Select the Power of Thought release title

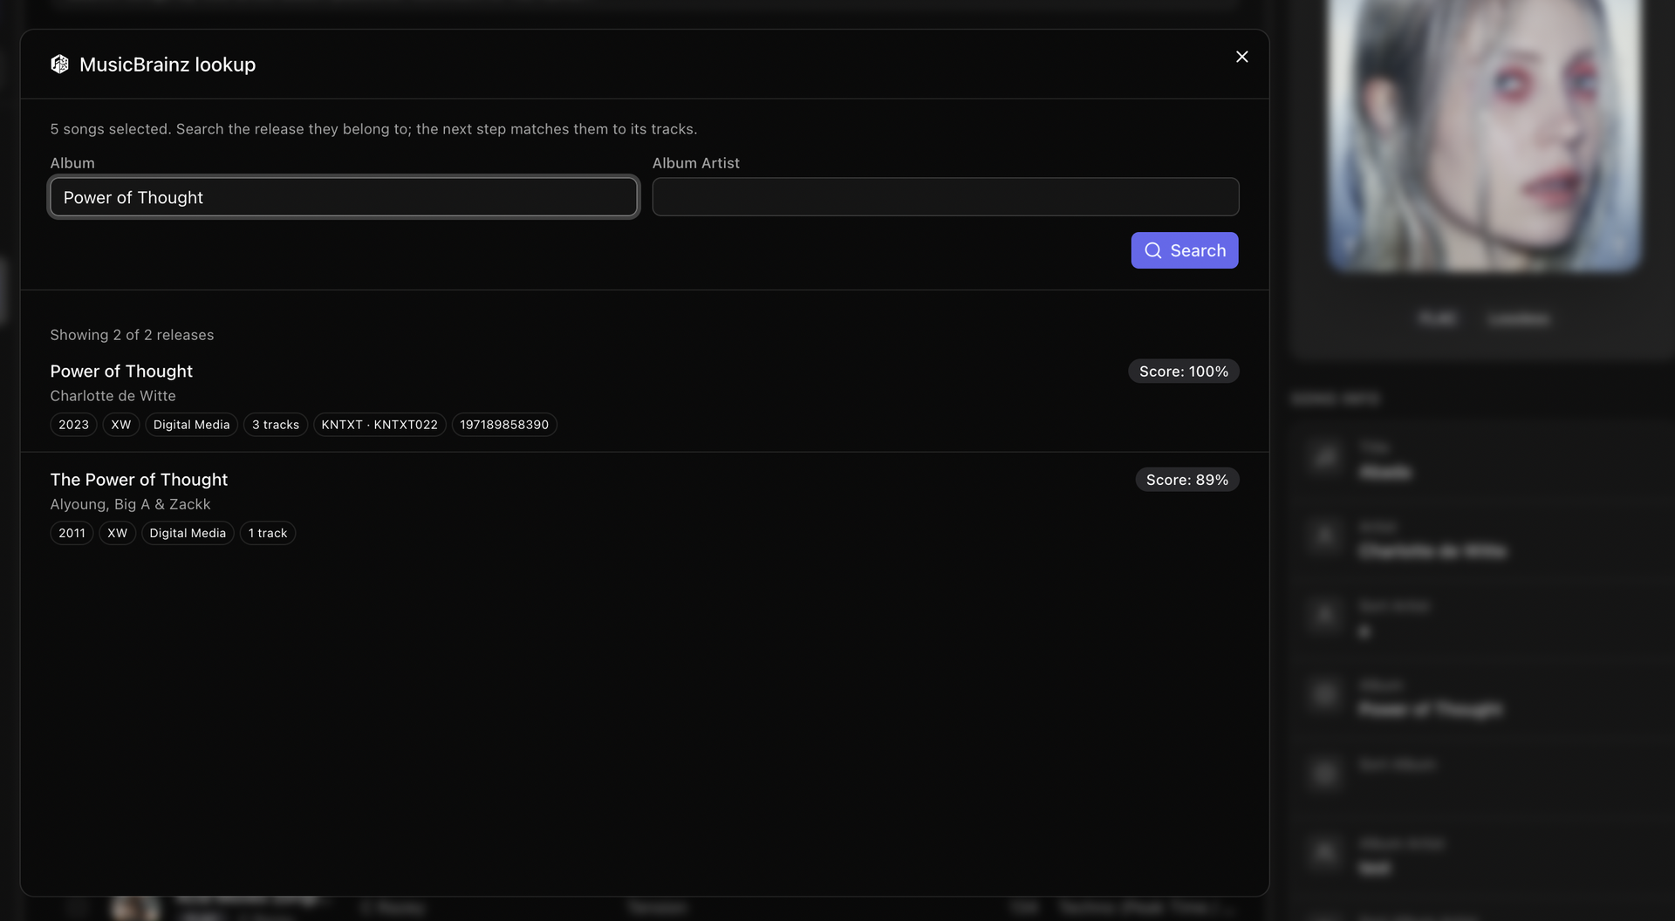coord(121,371)
